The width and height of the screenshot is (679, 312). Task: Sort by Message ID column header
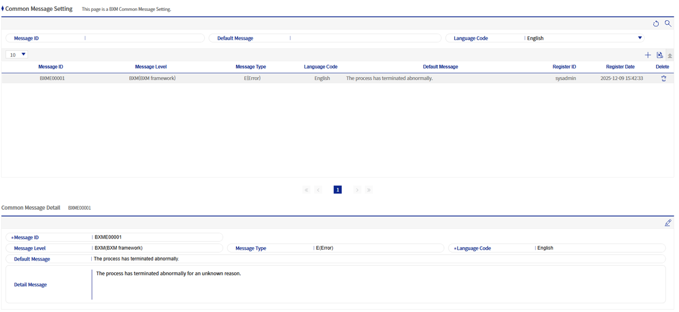[50, 67]
